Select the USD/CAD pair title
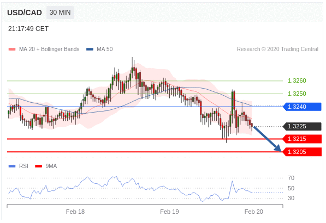Screen dimensions: 326x223 tap(25, 13)
